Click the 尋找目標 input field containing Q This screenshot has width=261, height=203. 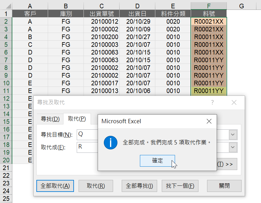[87, 135]
